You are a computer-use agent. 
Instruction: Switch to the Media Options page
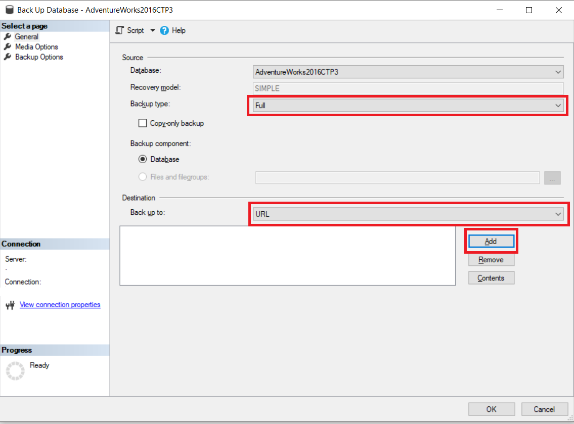36,47
